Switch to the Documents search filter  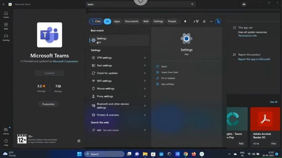(x=131, y=22)
